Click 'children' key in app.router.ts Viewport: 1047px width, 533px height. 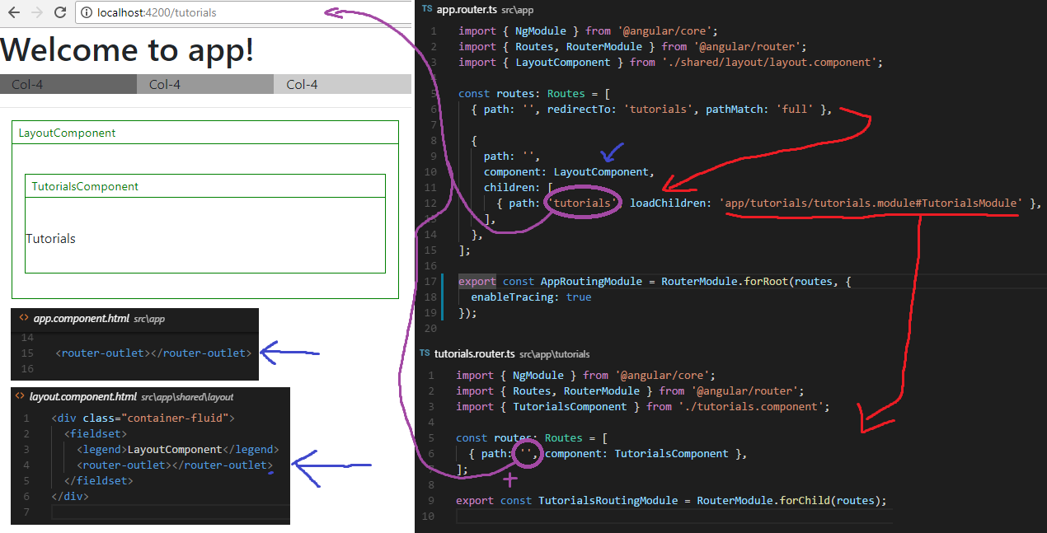512,188
